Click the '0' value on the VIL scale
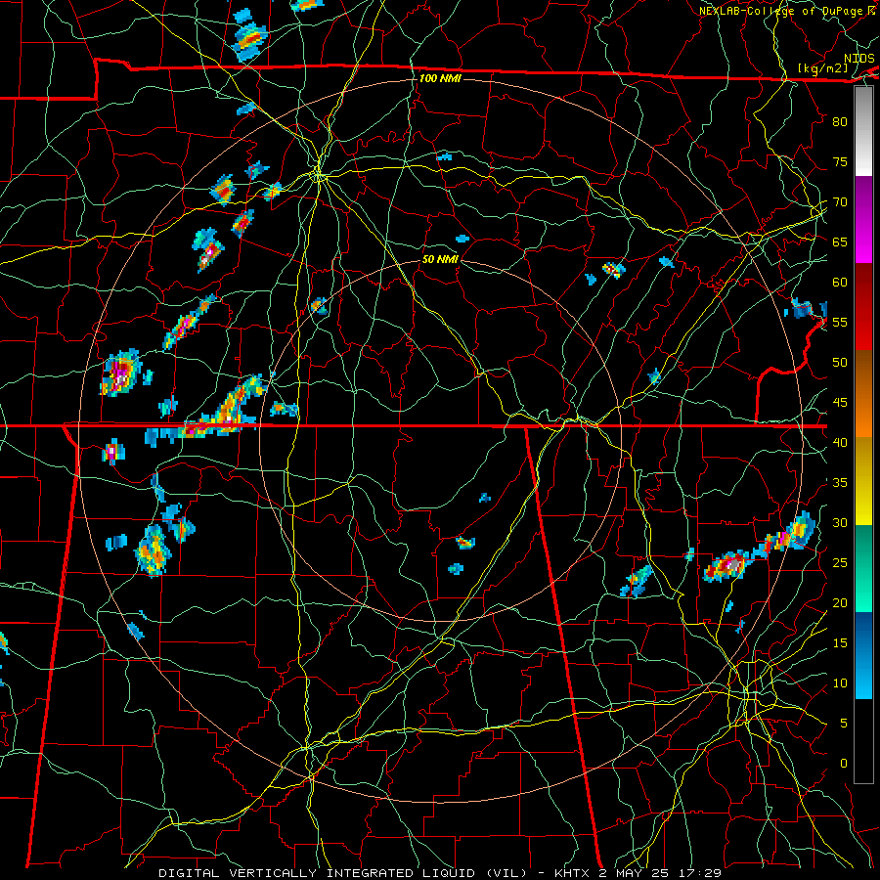This screenshot has height=880, width=880. tap(844, 764)
